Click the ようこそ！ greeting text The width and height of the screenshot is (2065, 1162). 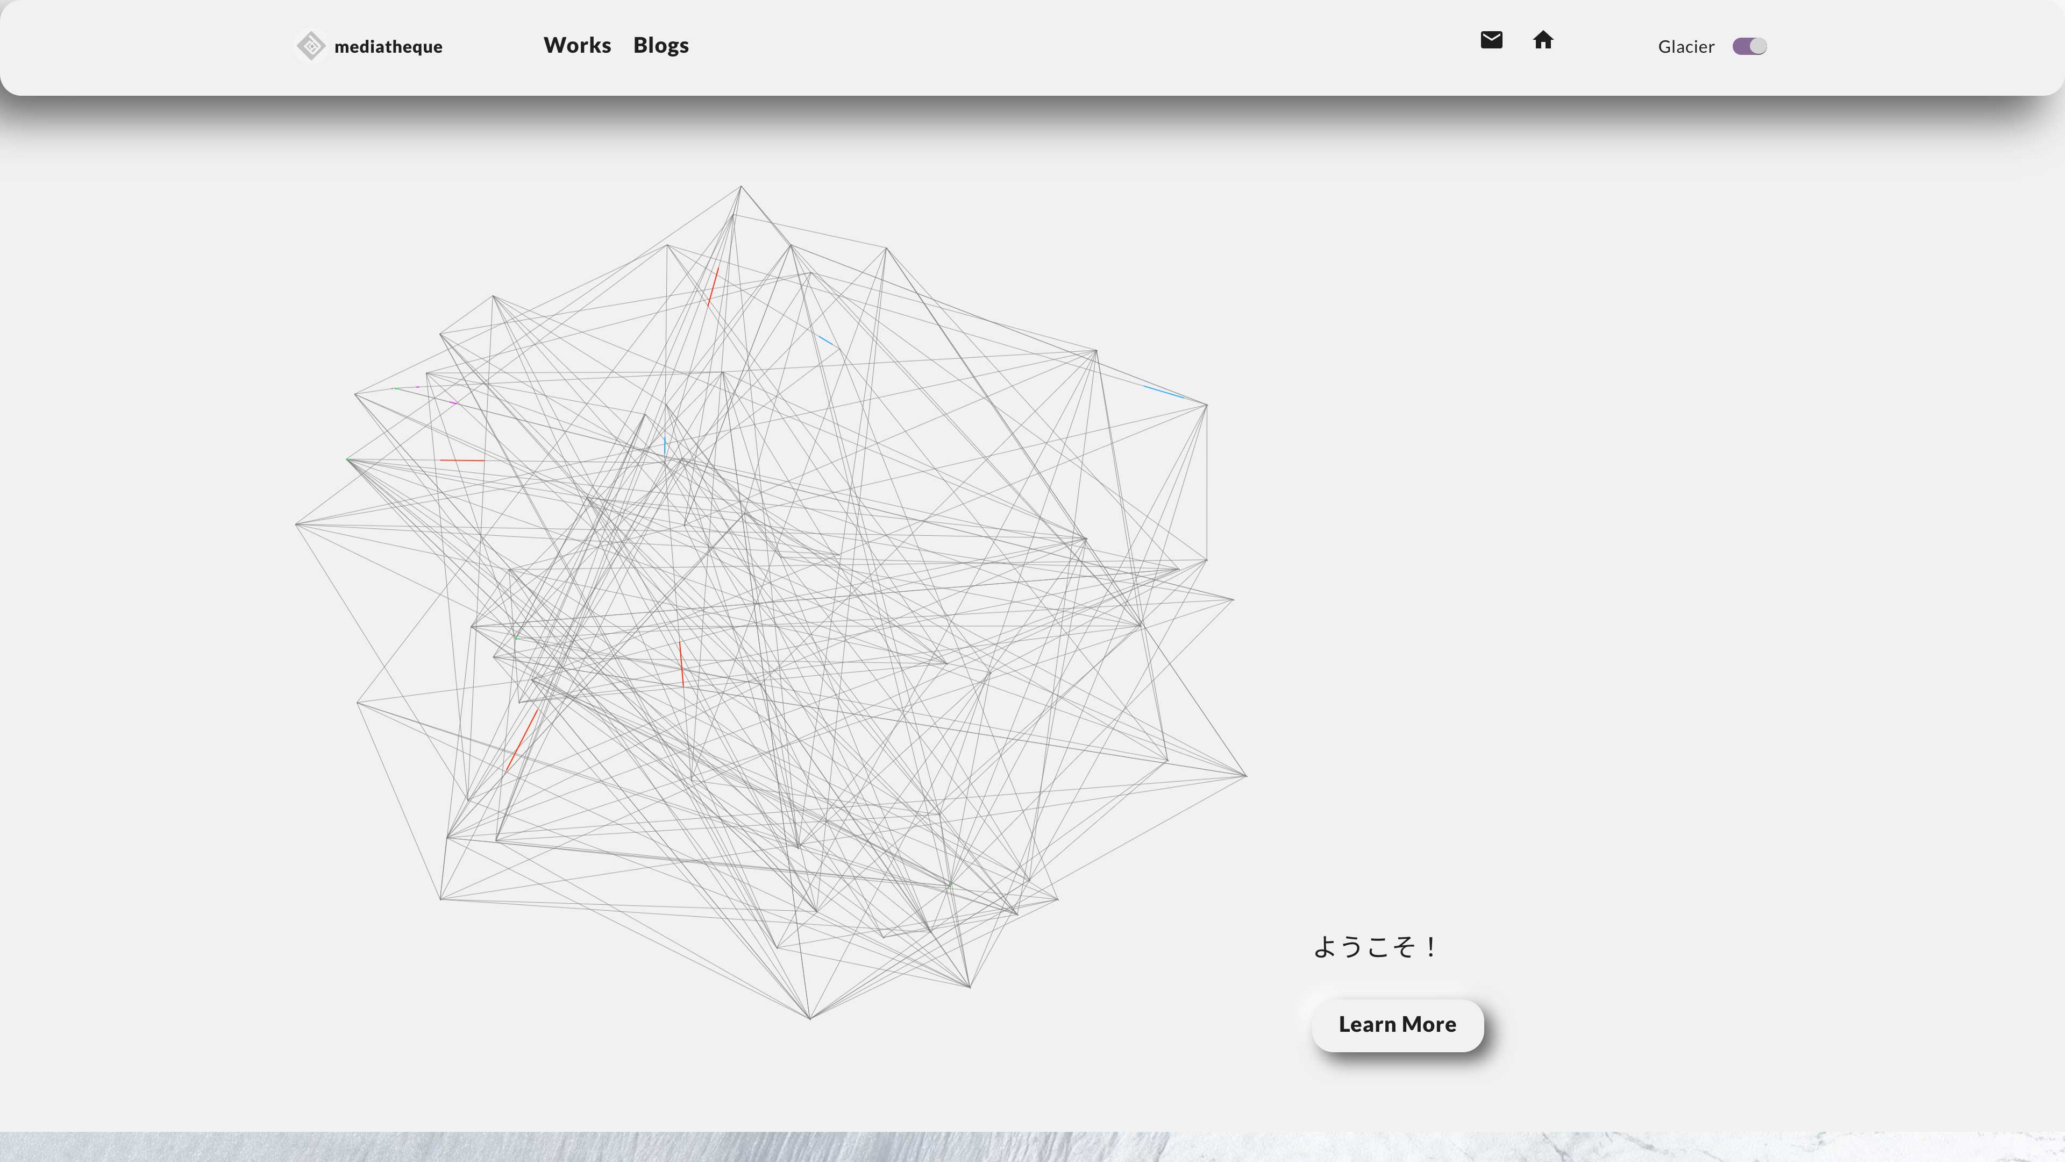point(1374,946)
